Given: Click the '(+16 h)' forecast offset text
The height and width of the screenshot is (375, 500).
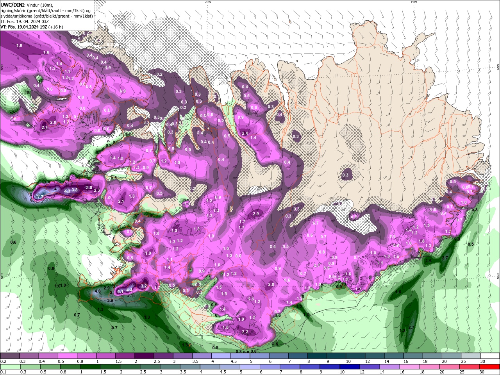Looking at the screenshot, I should pyautogui.click(x=56, y=27).
